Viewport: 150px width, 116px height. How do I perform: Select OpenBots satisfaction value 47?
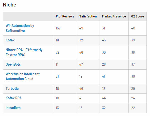tap(81, 64)
